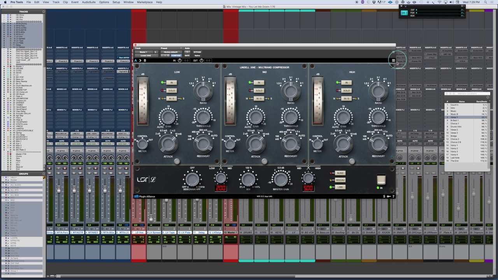Click the LOW band Ratio knob
The height and width of the screenshot is (280, 498).
pos(203,91)
